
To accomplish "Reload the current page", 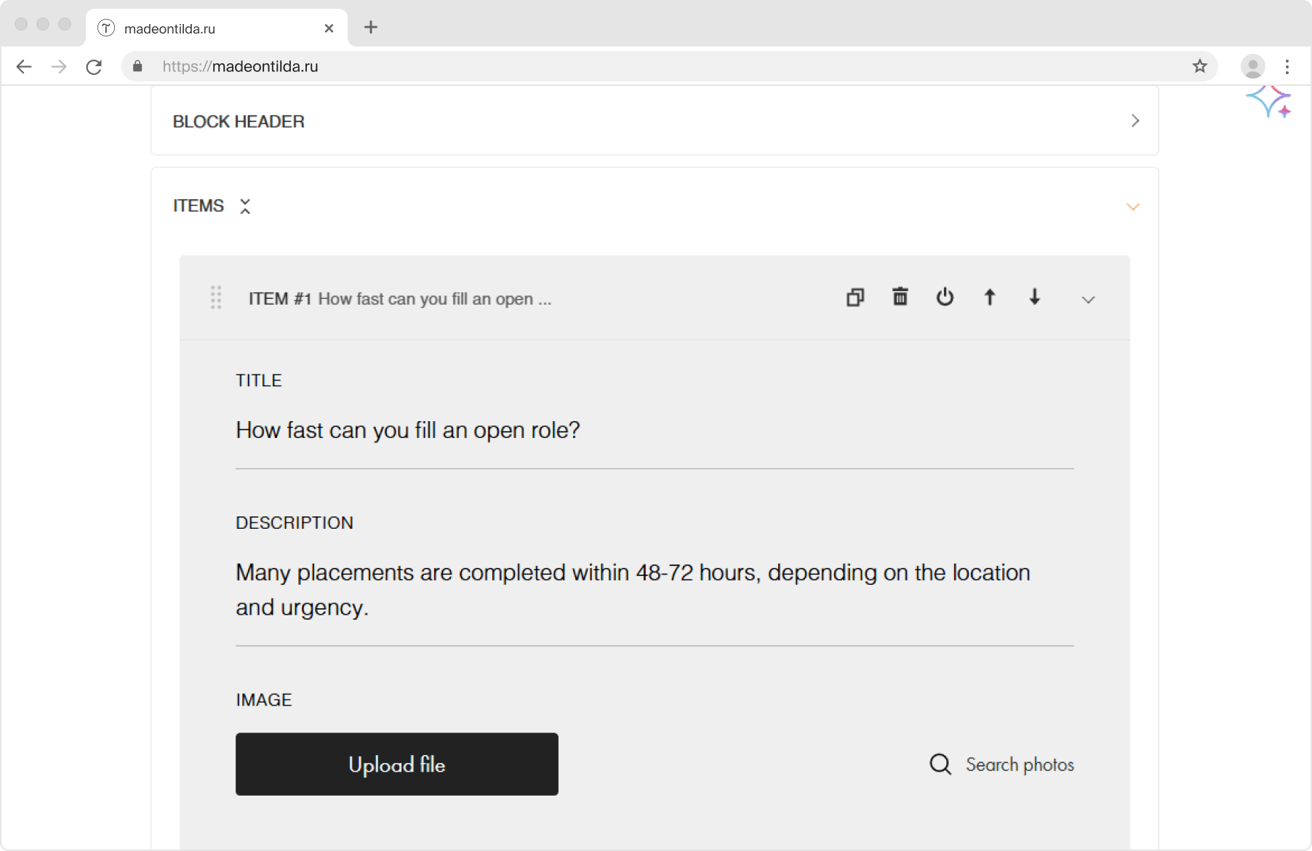I will (94, 67).
